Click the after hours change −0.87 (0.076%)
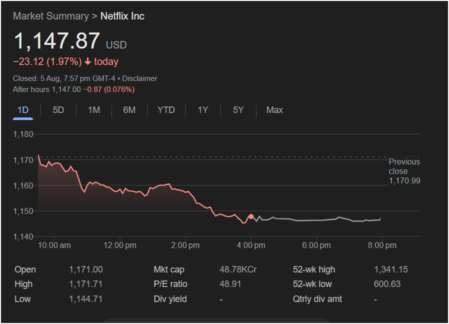449x324 pixels. pos(109,89)
